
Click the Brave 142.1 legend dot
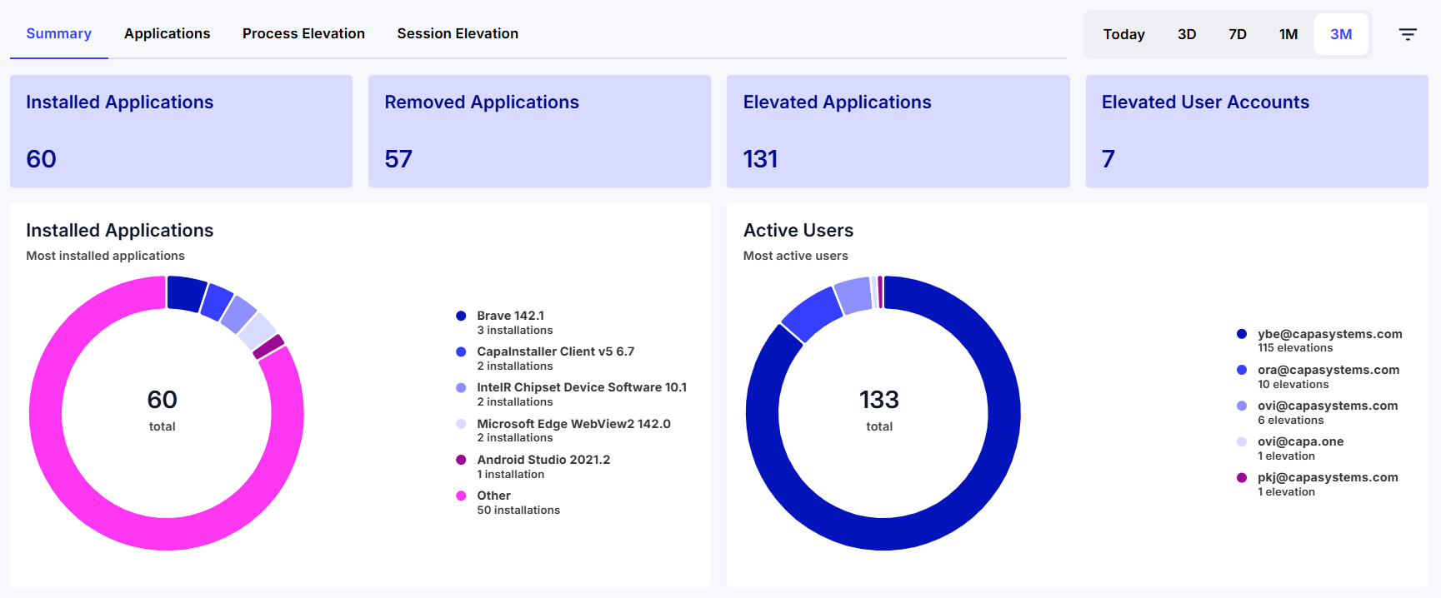(461, 316)
